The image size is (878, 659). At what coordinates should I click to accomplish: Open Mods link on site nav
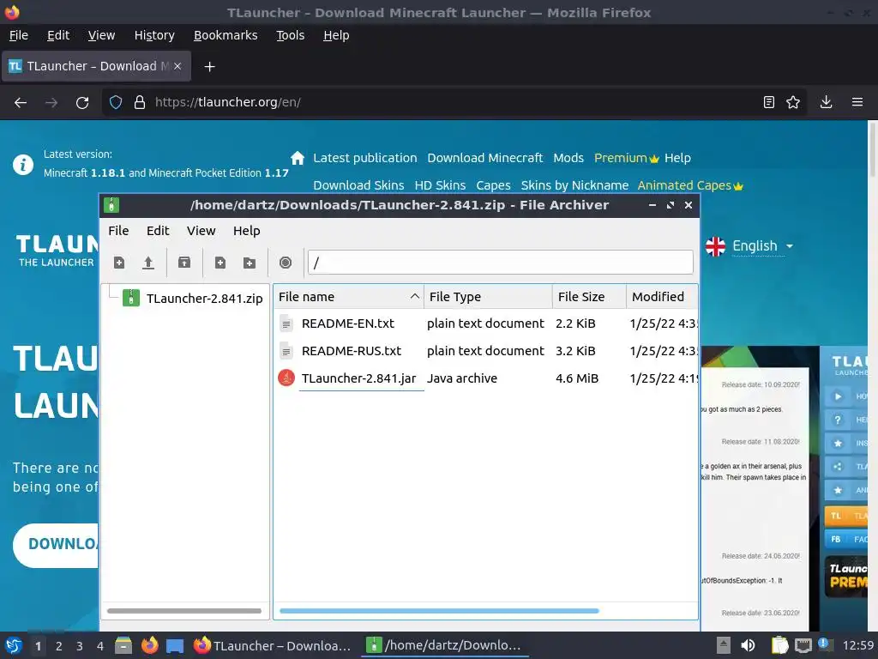568,158
